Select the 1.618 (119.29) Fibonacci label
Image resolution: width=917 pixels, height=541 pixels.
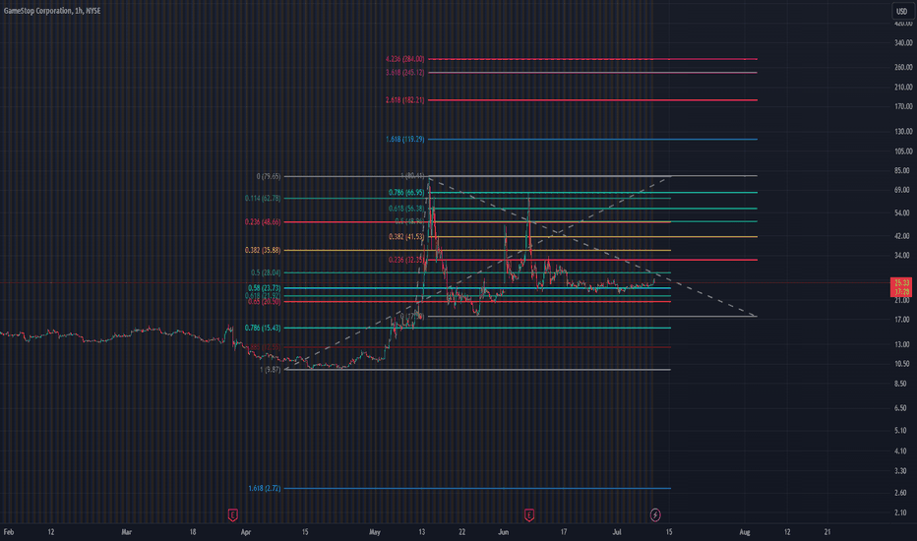(x=404, y=140)
